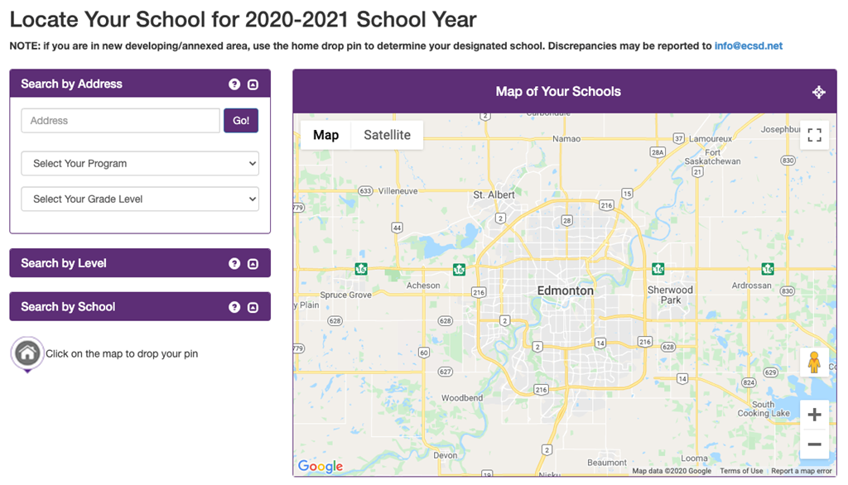This screenshot has width=848, height=485.
Task: Zoom in on the map
Action: pyautogui.click(x=814, y=415)
